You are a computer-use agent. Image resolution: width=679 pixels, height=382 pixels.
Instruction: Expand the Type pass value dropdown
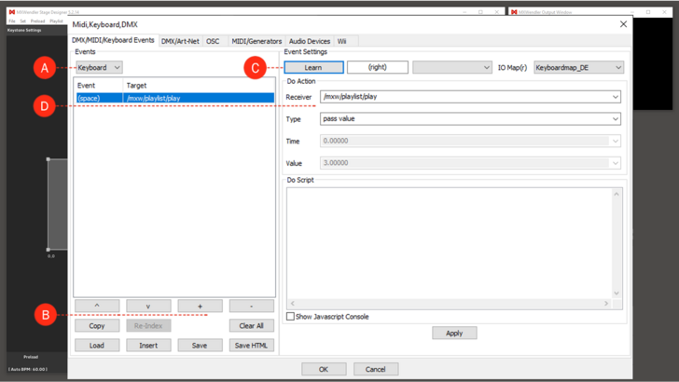point(615,119)
